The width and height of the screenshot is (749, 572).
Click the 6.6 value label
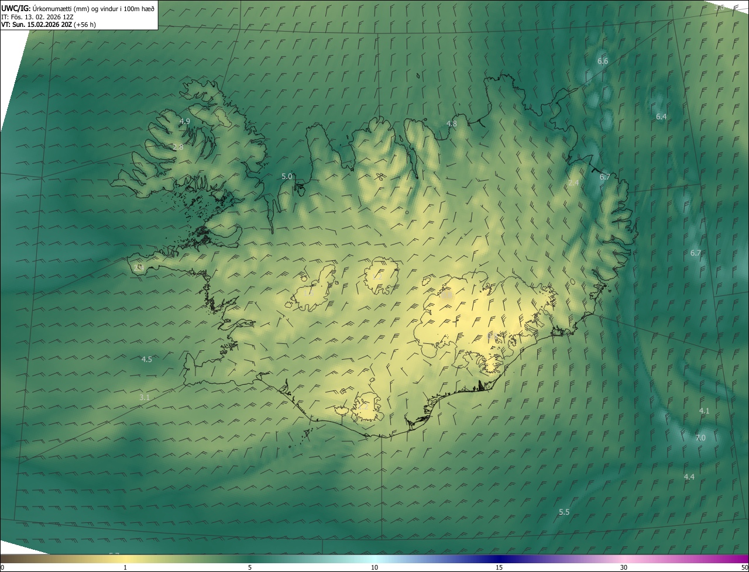(x=603, y=61)
